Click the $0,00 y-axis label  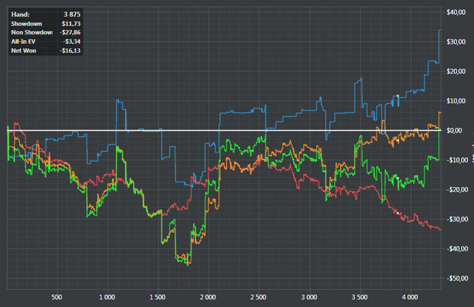(454, 130)
